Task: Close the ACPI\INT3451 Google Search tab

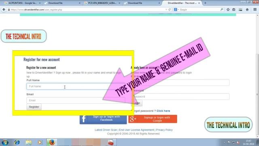Action: coord(40,3)
